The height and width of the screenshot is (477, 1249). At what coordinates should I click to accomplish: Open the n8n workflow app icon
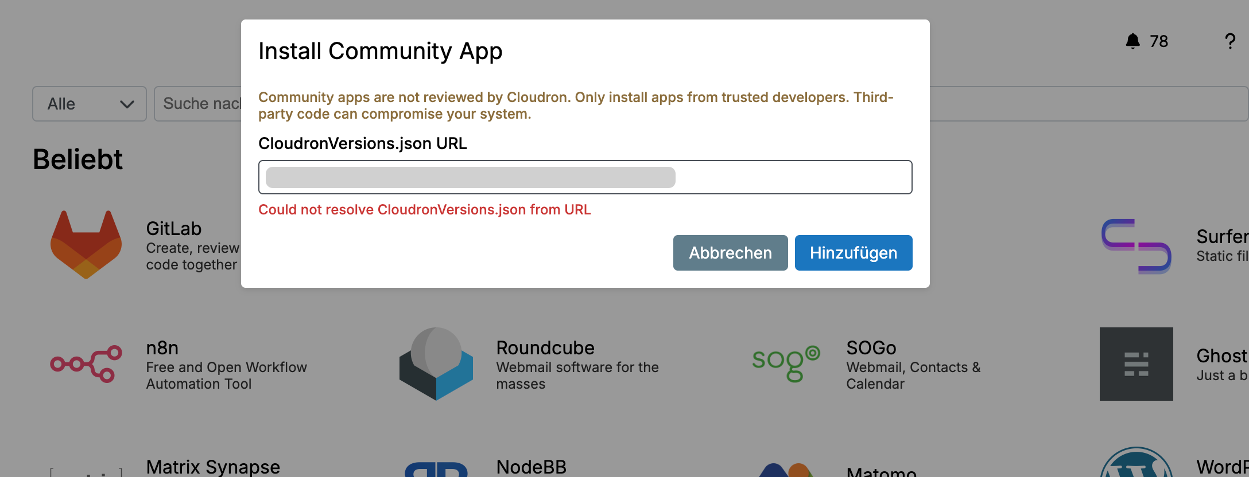[x=86, y=364]
